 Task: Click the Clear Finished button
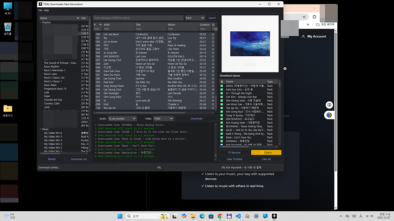(x=234, y=159)
